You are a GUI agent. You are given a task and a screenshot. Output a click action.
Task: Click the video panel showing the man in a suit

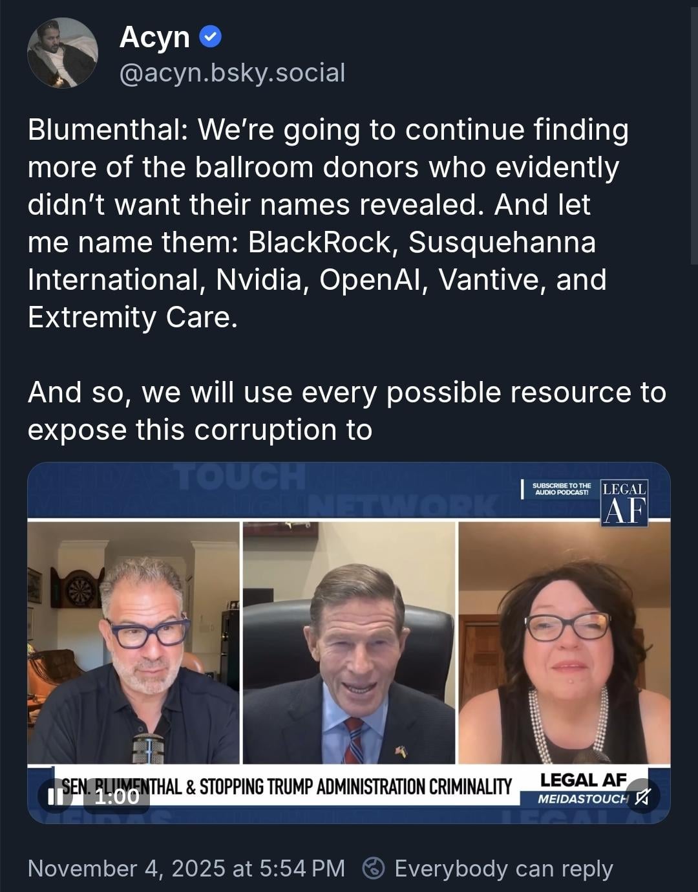pos(349,642)
